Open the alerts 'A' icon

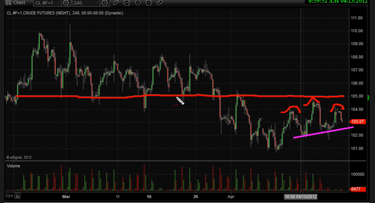(148, 3)
